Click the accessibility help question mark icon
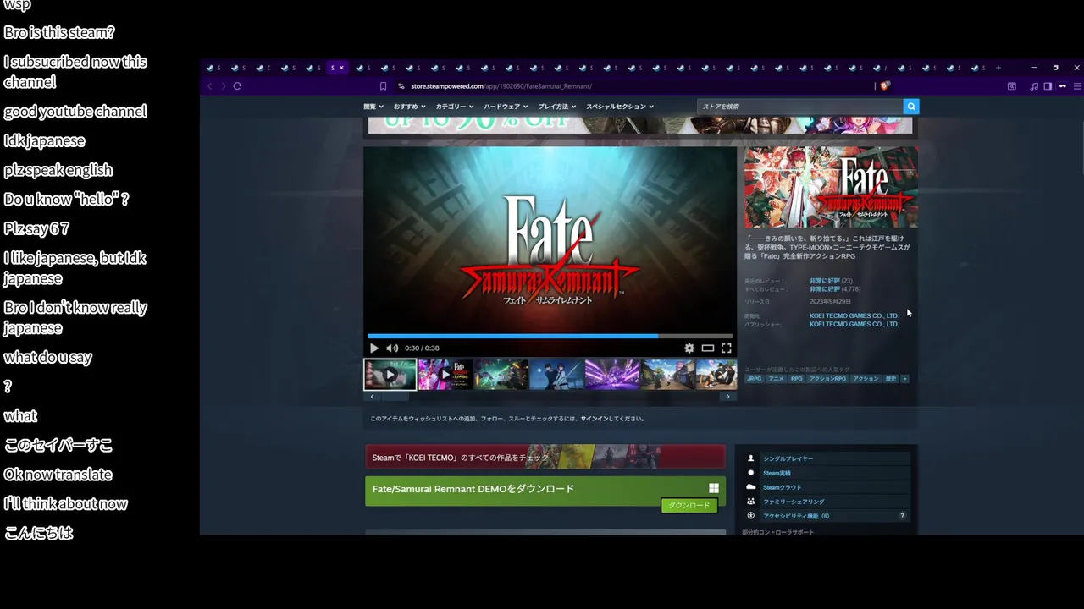 902,516
